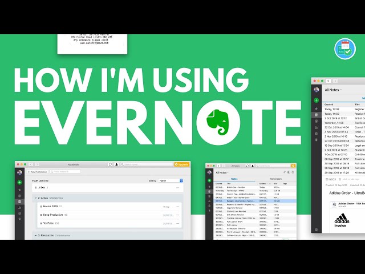Open more options for Keep Productive notebook
Image resolution: width=365 pixels, height=274 pixels.
(178, 215)
